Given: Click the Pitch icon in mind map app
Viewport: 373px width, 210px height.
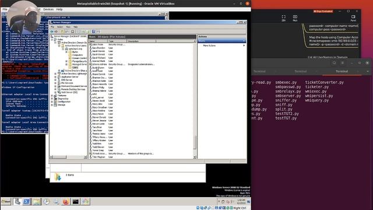Looking at the screenshot, I should coord(295,18).
